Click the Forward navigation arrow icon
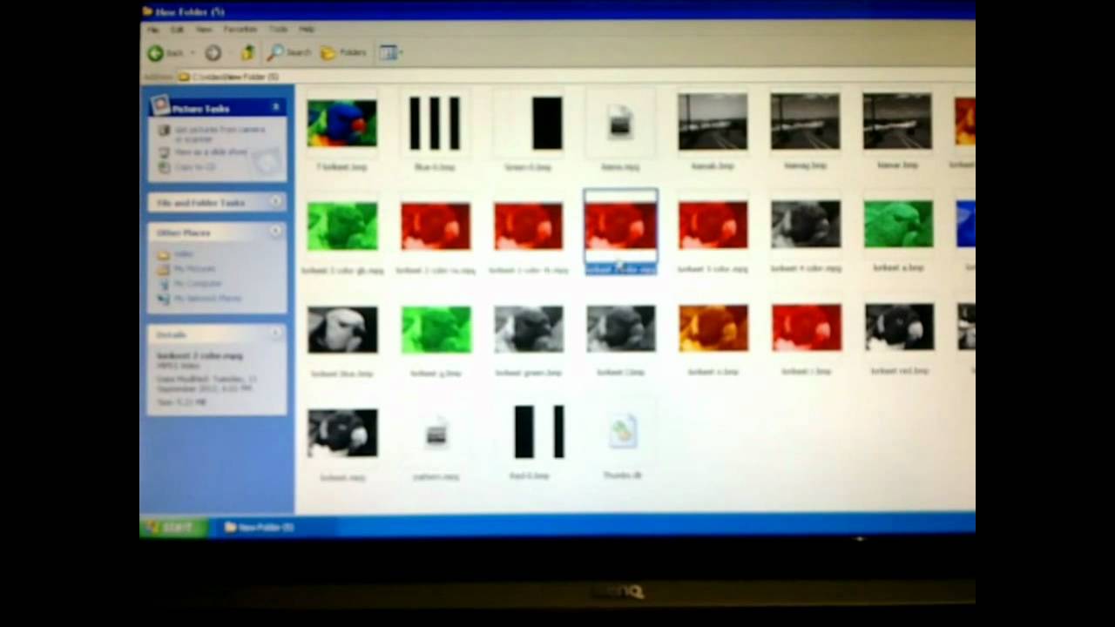 tap(213, 53)
